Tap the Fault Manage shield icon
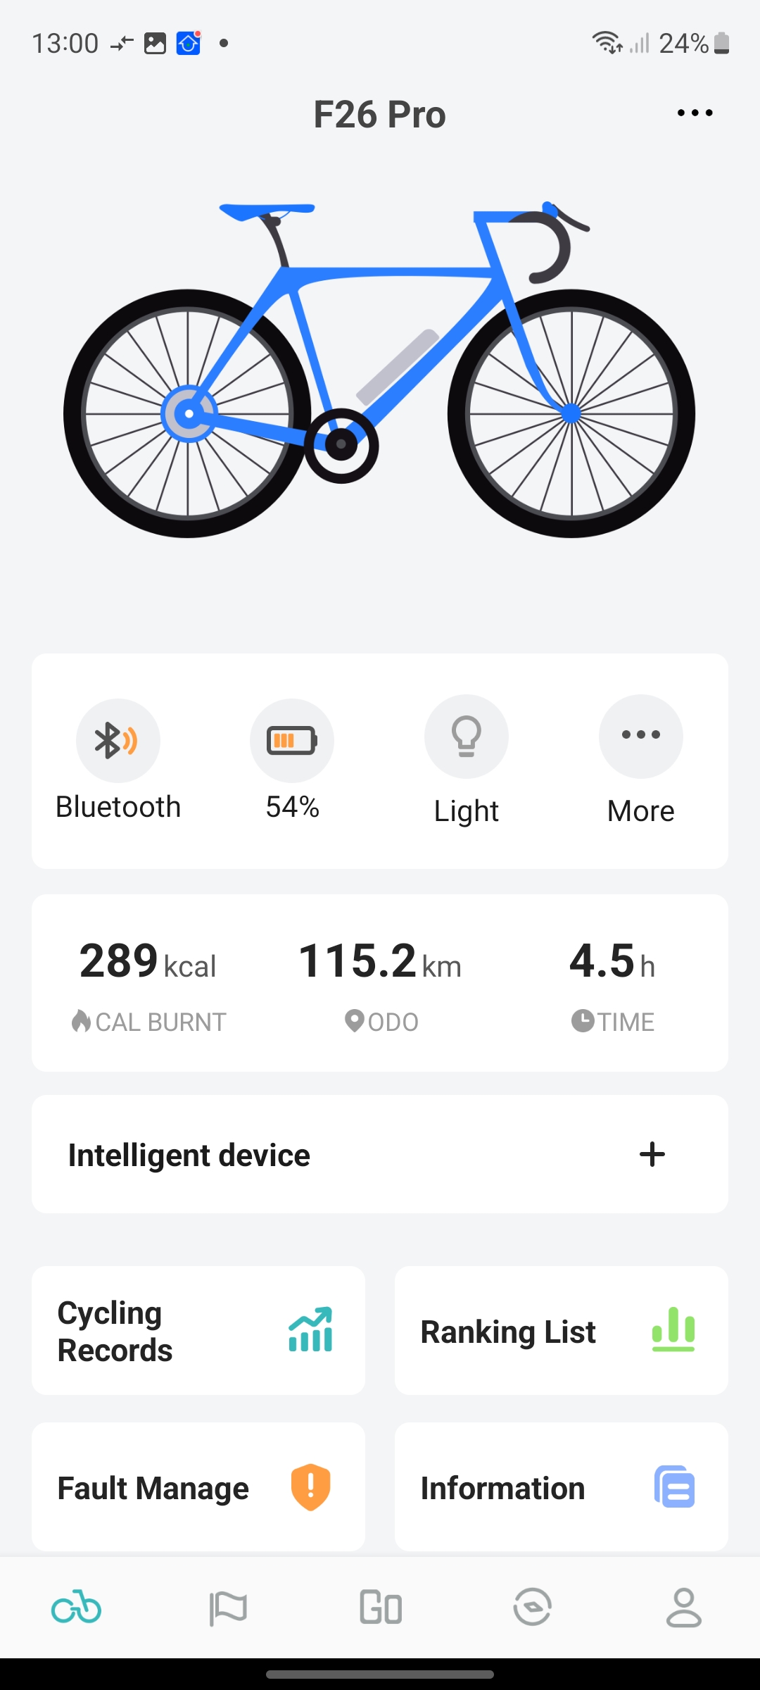This screenshot has height=1690, width=760. pyautogui.click(x=310, y=1487)
